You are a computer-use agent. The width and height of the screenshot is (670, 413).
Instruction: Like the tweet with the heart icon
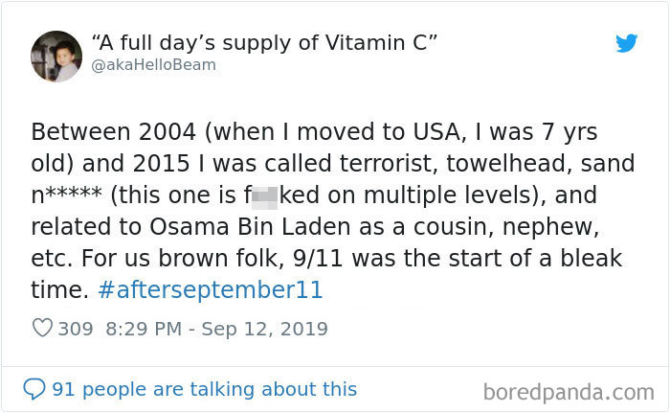pyautogui.click(x=42, y=329)
